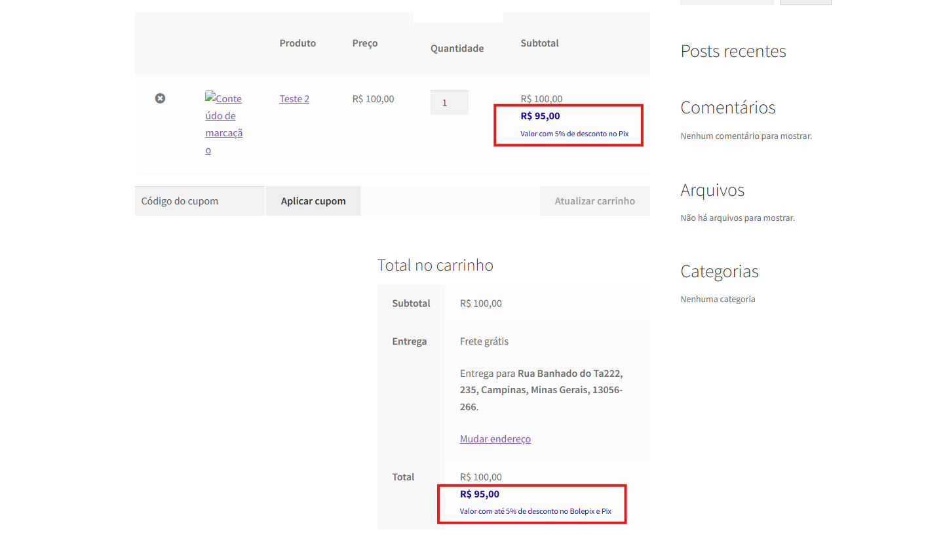
Task: Click the quantity field for Teste 2
Action: click(449, 103)
